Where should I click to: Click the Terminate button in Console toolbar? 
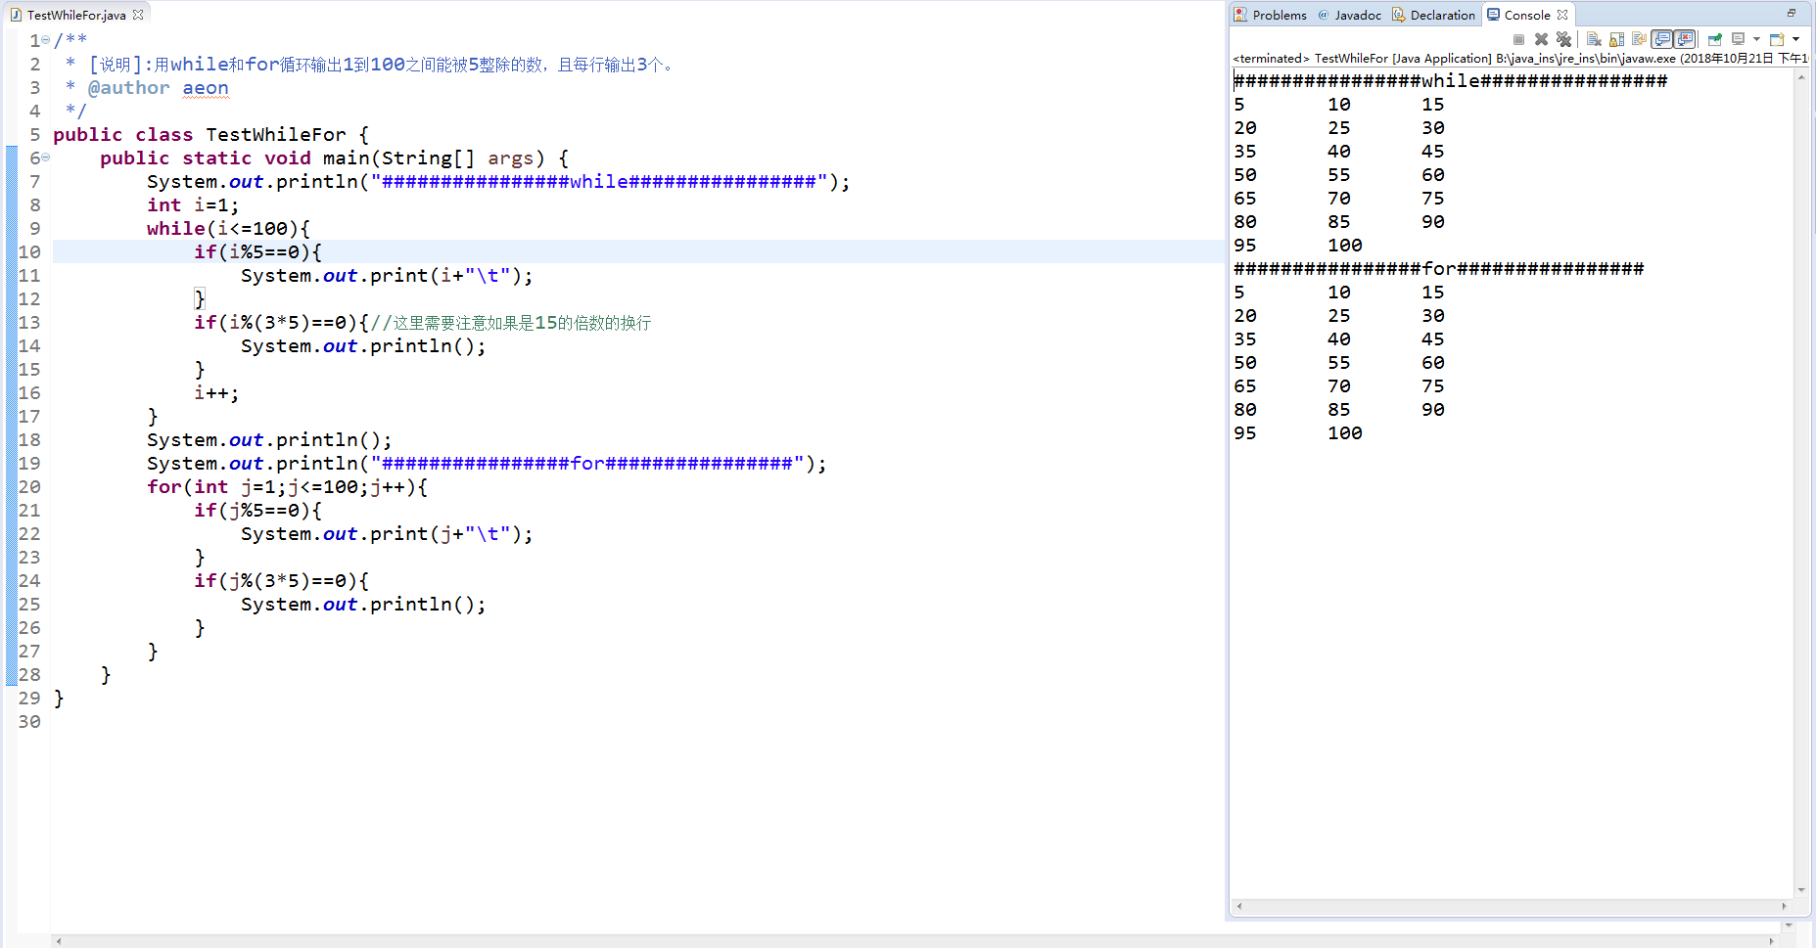[1518, 39]
